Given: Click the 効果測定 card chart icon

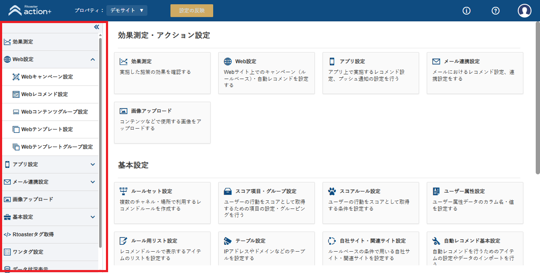Looking at the screenshot, I should (124, 62).
